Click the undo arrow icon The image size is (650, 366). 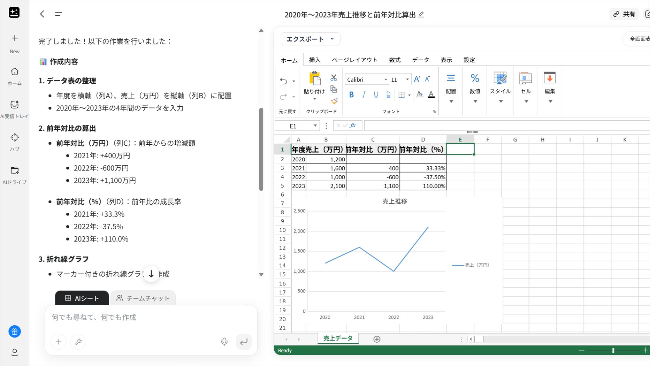(283, 81)
